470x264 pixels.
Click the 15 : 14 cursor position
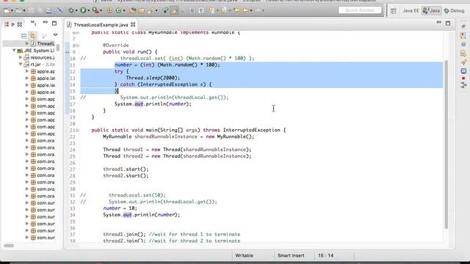325,256
